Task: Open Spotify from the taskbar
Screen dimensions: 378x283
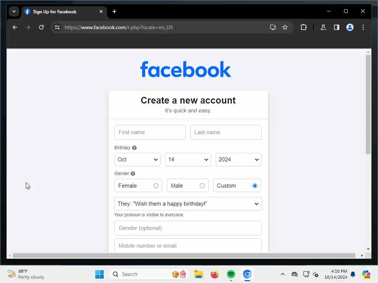Action: point(231,274)
